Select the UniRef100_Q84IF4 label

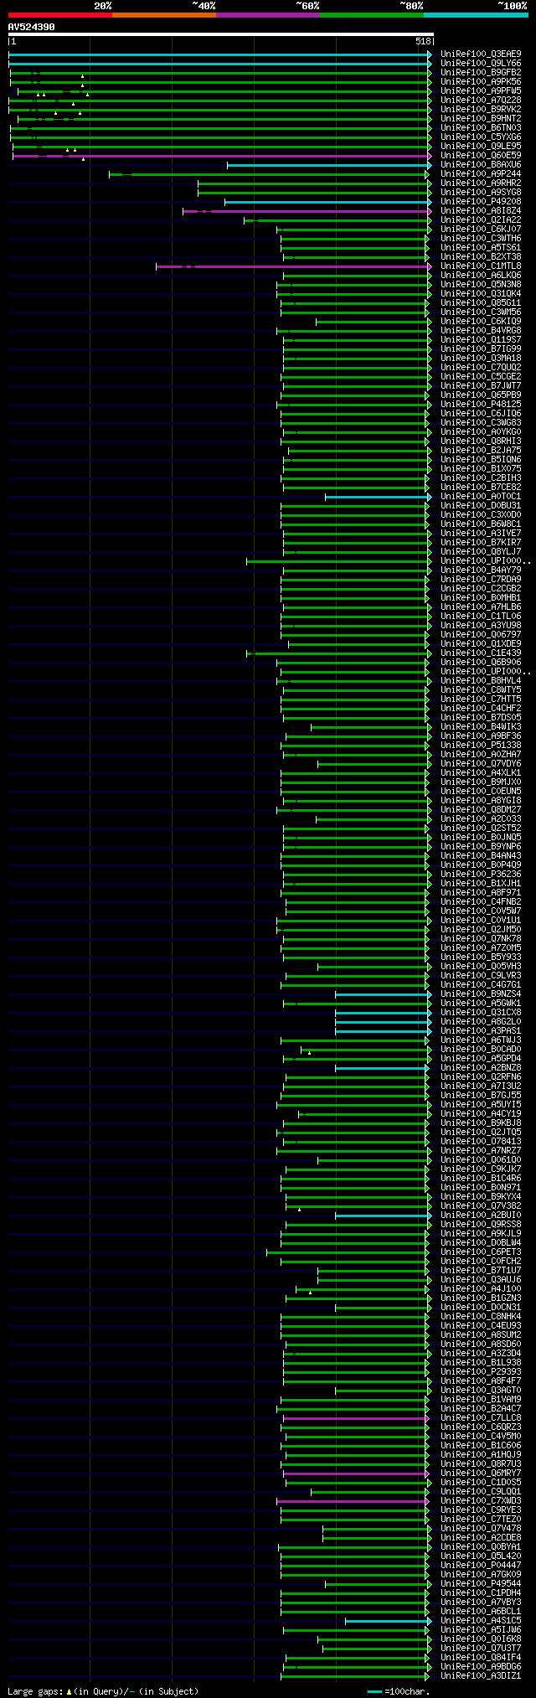(481, 1658)
